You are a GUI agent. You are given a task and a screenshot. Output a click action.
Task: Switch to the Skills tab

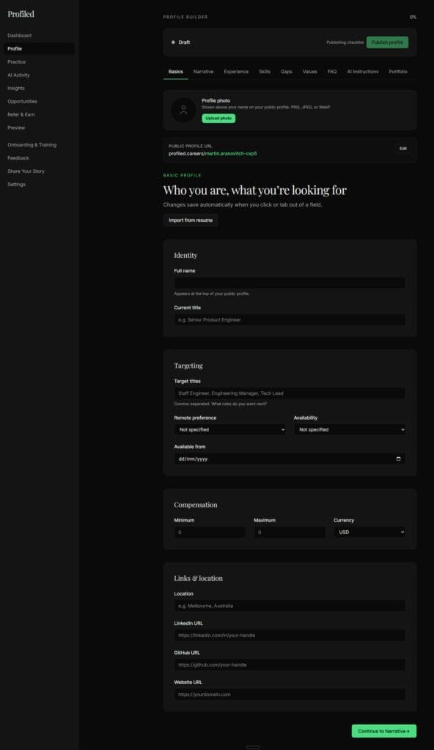coord(265,72)
